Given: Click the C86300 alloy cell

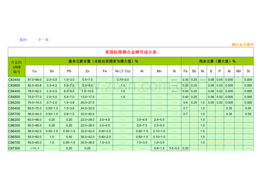Looking at the screenshot, I should 14,126.
